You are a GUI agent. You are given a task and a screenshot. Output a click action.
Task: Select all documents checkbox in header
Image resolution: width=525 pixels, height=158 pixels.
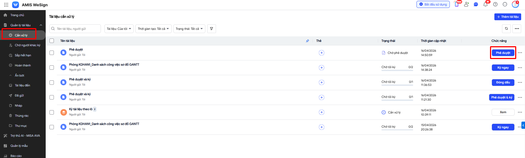tap(52, 41)
